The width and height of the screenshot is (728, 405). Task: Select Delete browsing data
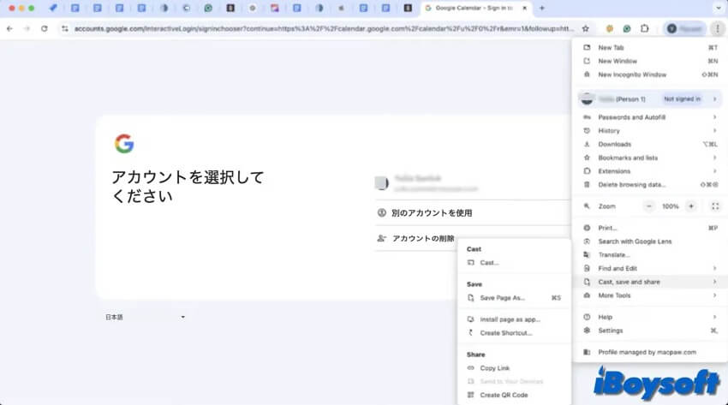tap(650, 185)
